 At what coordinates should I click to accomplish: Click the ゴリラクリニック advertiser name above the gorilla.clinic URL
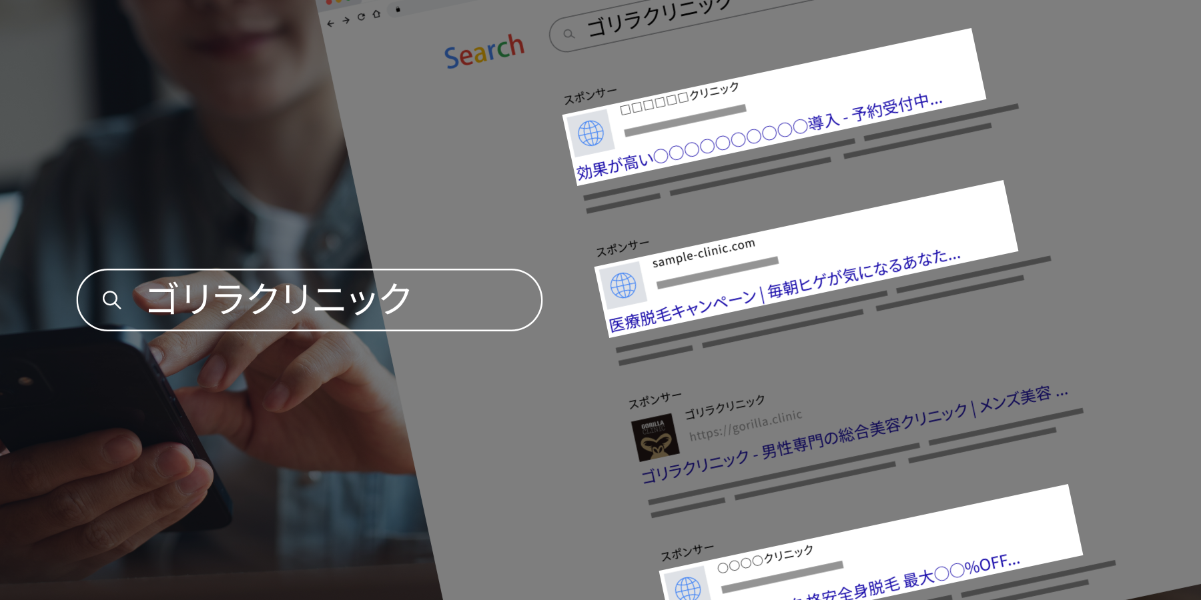tap(725, 407)
